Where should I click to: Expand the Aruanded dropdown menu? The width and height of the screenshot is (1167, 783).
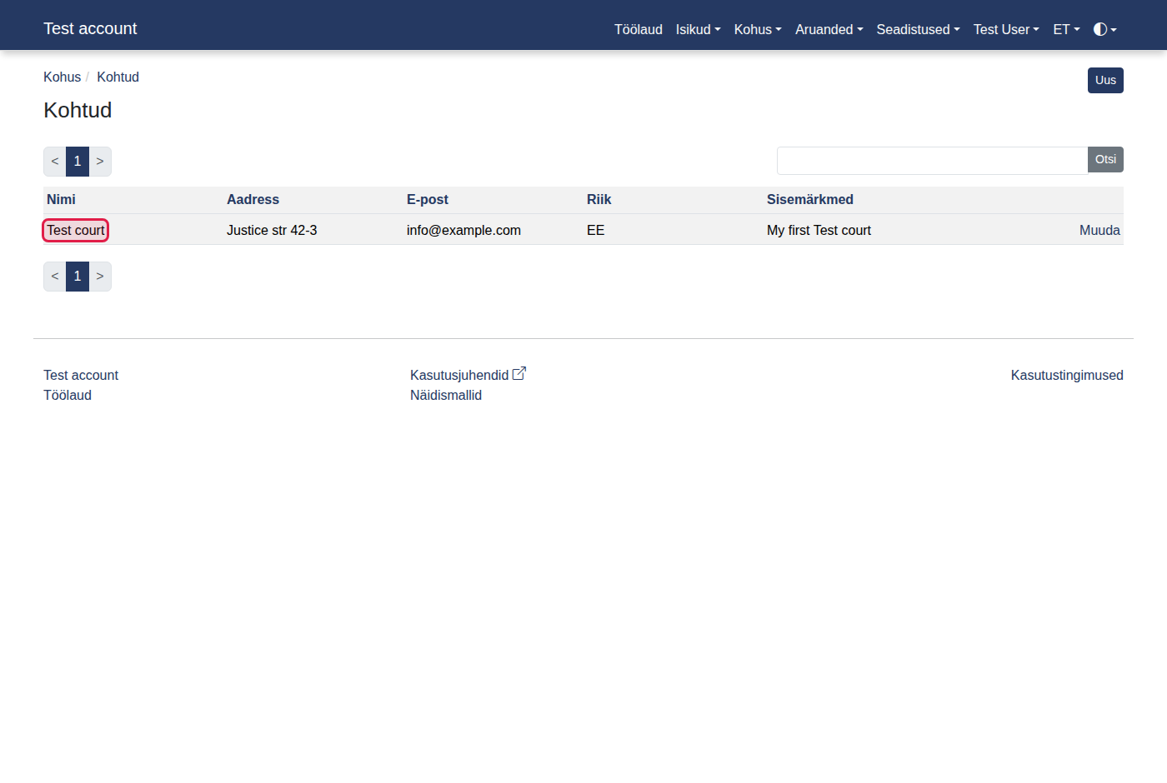(x=829, y=29)
